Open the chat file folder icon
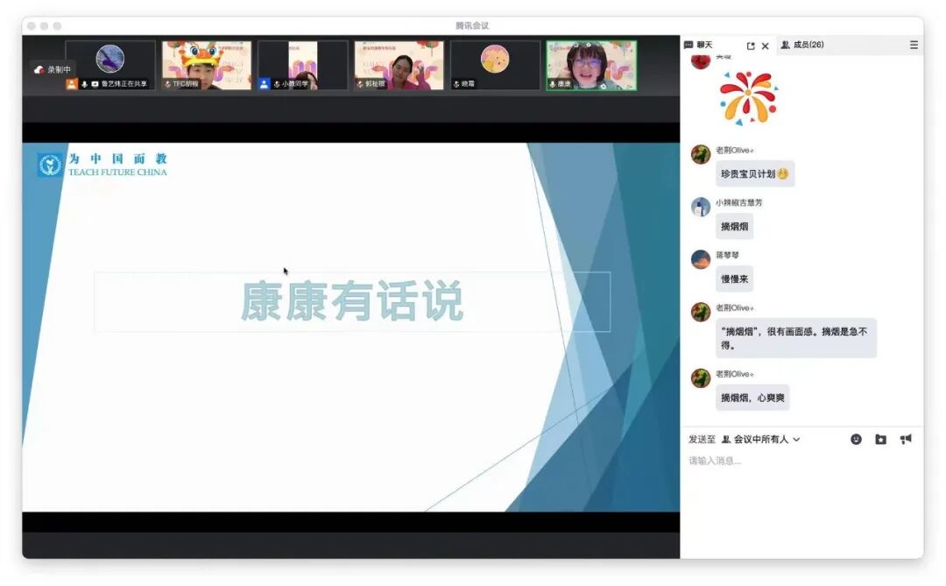 coord(880,439)
